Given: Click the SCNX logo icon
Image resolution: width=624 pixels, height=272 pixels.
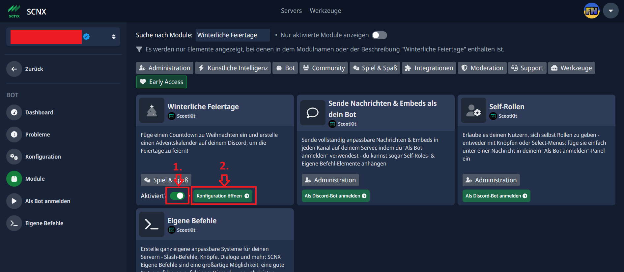Looking at the screenshot, I should pos(14,11).
